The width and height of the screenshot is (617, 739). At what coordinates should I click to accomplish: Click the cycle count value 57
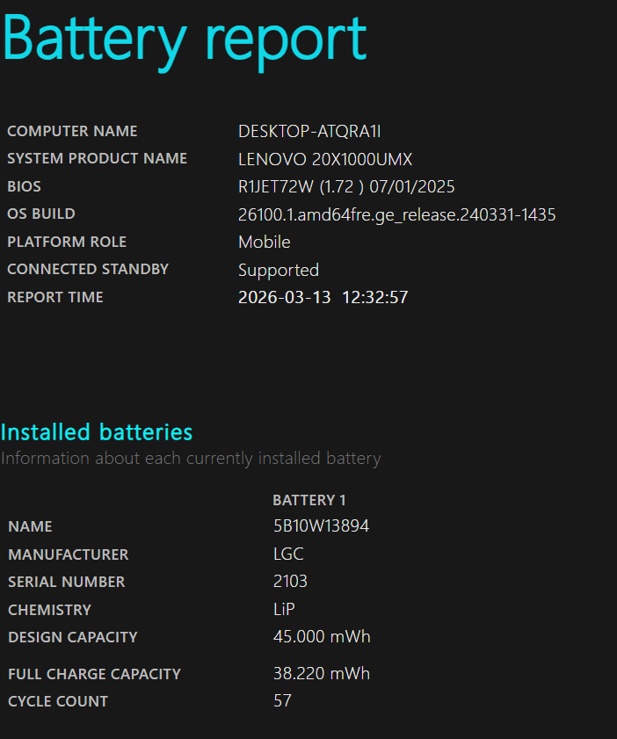282,701
